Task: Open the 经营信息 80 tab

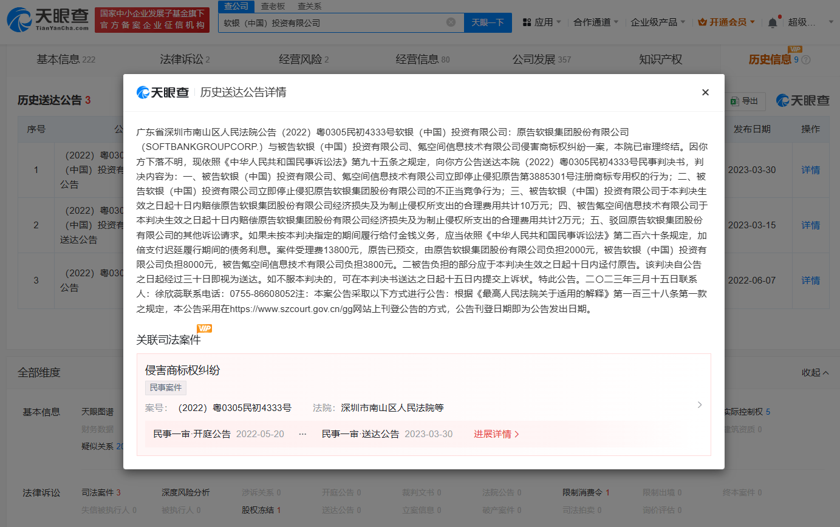Action: tap(423, 59)
